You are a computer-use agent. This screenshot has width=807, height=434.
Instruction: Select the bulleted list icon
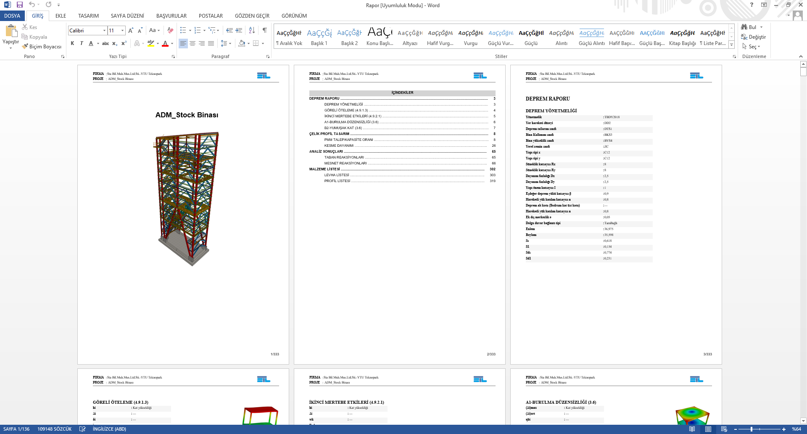[x=183, y=30]
